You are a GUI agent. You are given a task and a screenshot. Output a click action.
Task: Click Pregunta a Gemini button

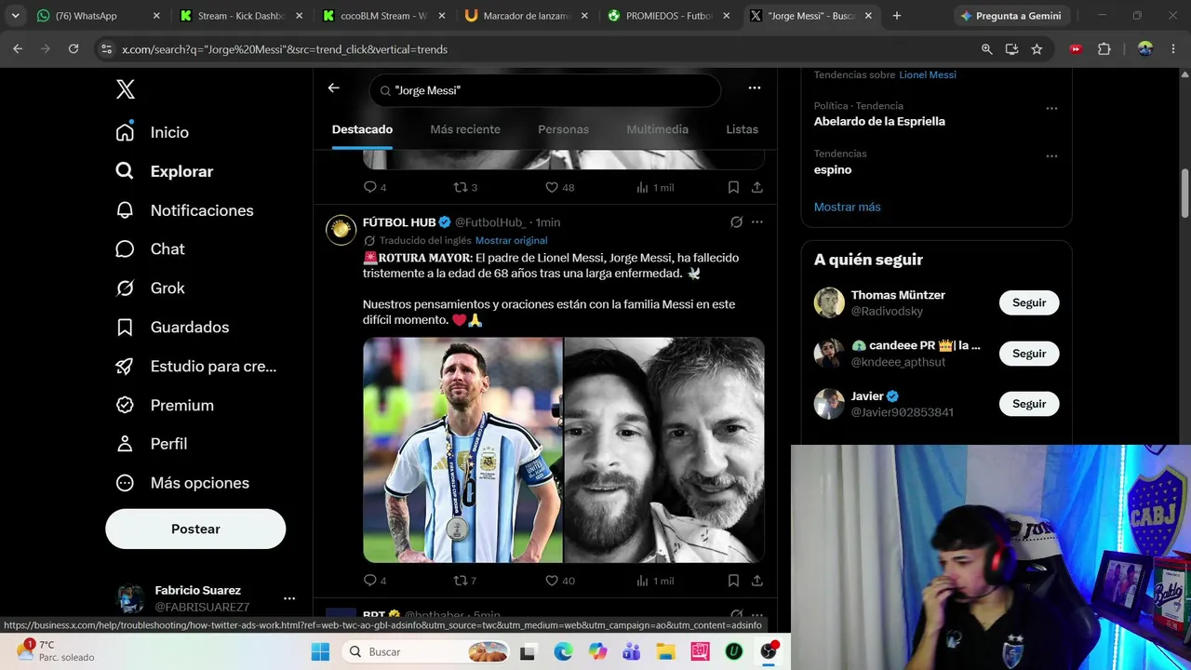1010,16
